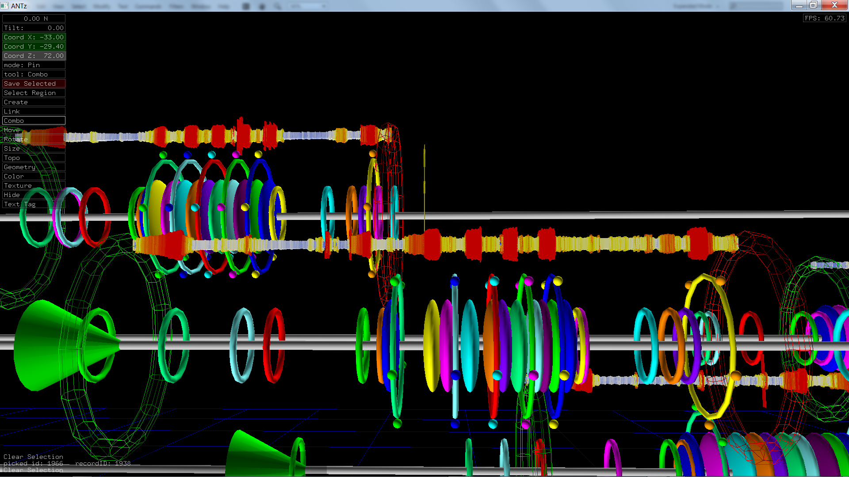Image resolution: width=849 pixels, height=477 pixels.
Task: Click the Save Selected button
Action: [34, 83]
